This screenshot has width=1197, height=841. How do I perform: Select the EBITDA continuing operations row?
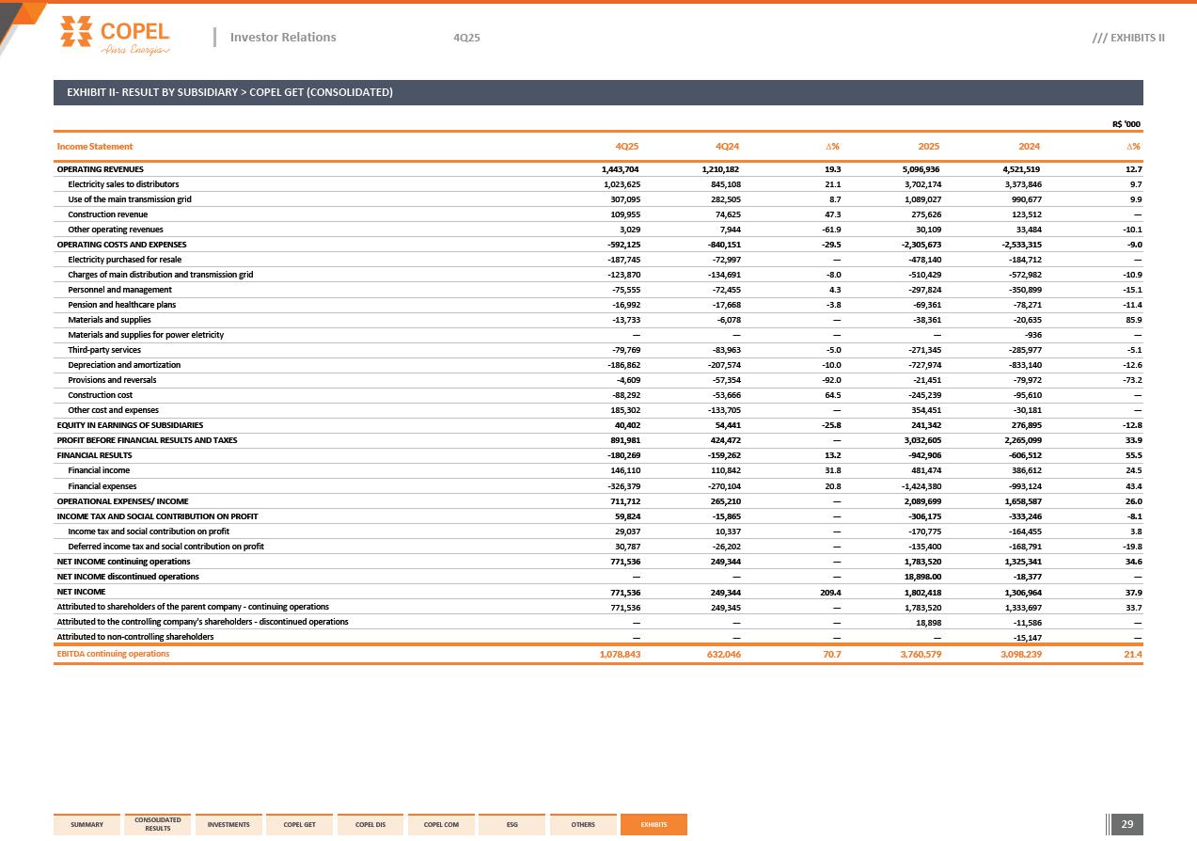(x=113, y=654)
